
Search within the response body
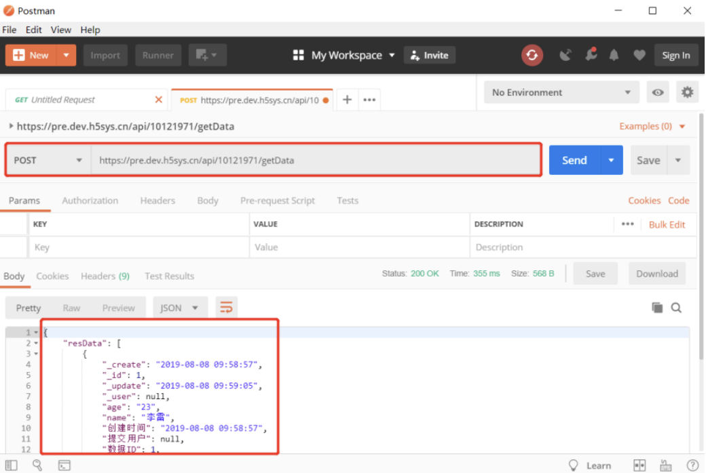point(676,308)
